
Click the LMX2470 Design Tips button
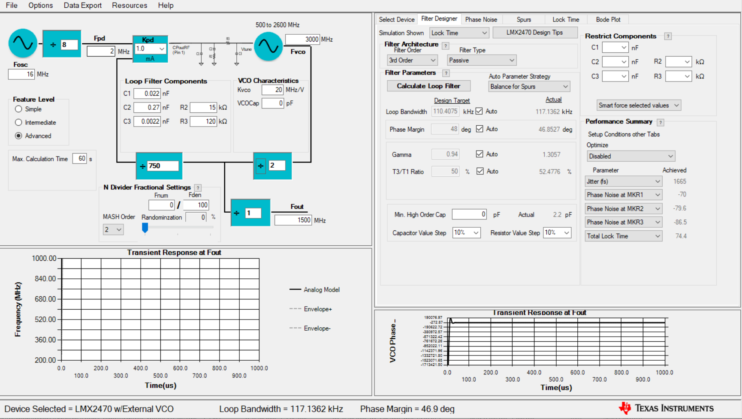pos(534,32)
